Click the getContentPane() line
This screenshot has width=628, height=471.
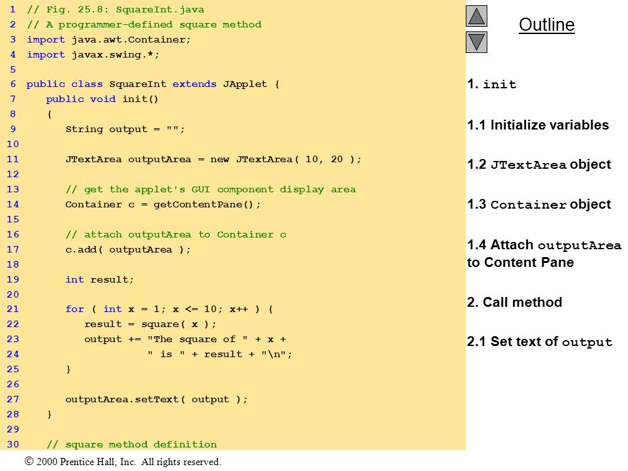click(x=163, y=205)
